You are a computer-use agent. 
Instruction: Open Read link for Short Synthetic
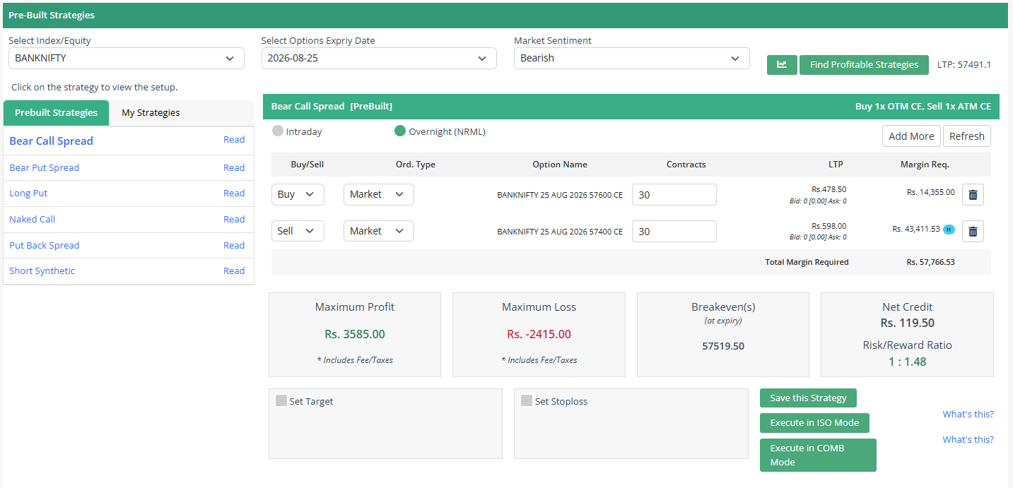pos(234,270)
